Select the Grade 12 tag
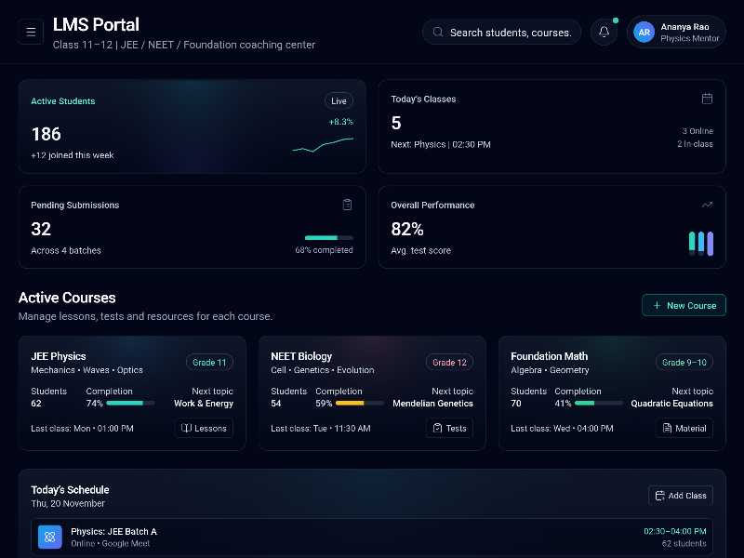Screen dimensions: 744x558 [x=449, y=363]
